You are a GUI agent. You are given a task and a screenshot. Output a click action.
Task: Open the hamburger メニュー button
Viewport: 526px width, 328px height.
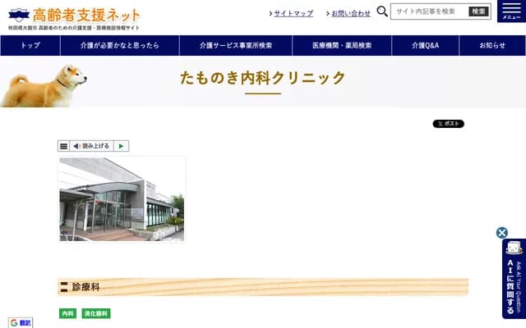pos(511,11)
